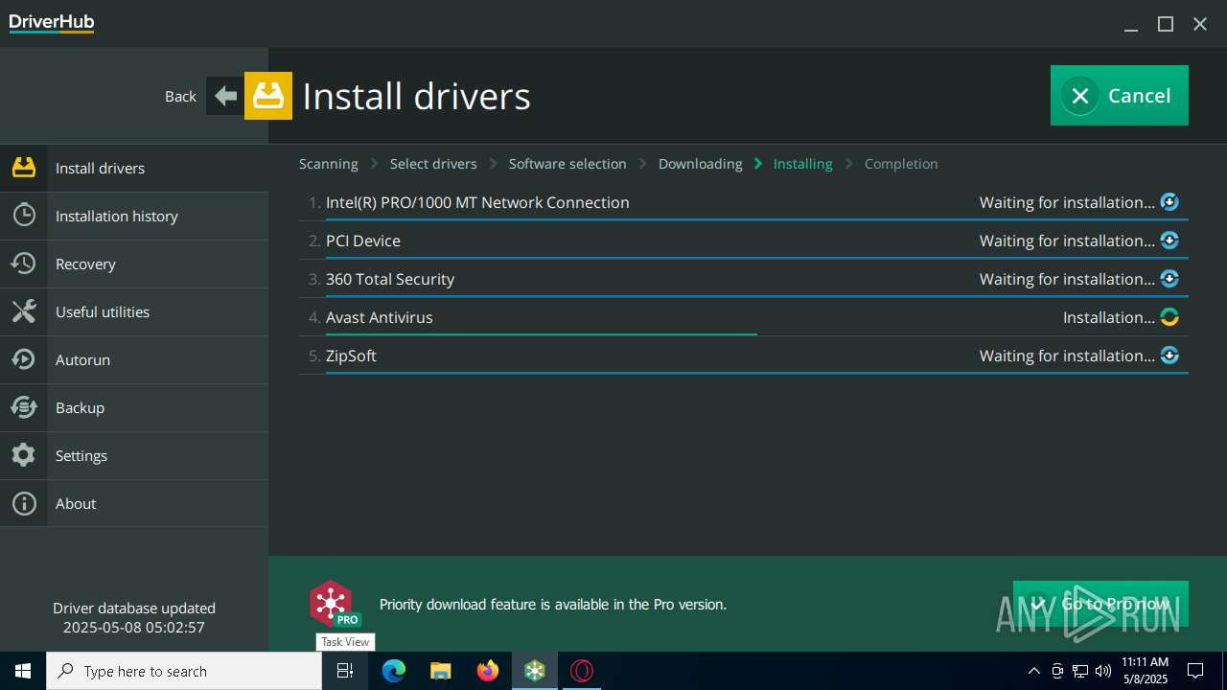This screenshot has width=1227, height=690.
Task: Click the network tray icon
Action: pos(1080,671)
